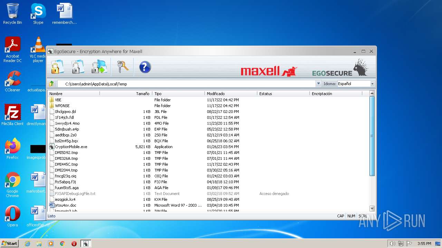Click the volume speaker tray icon
The height and width of the screenshot is (248, 442).
(392, 244)
